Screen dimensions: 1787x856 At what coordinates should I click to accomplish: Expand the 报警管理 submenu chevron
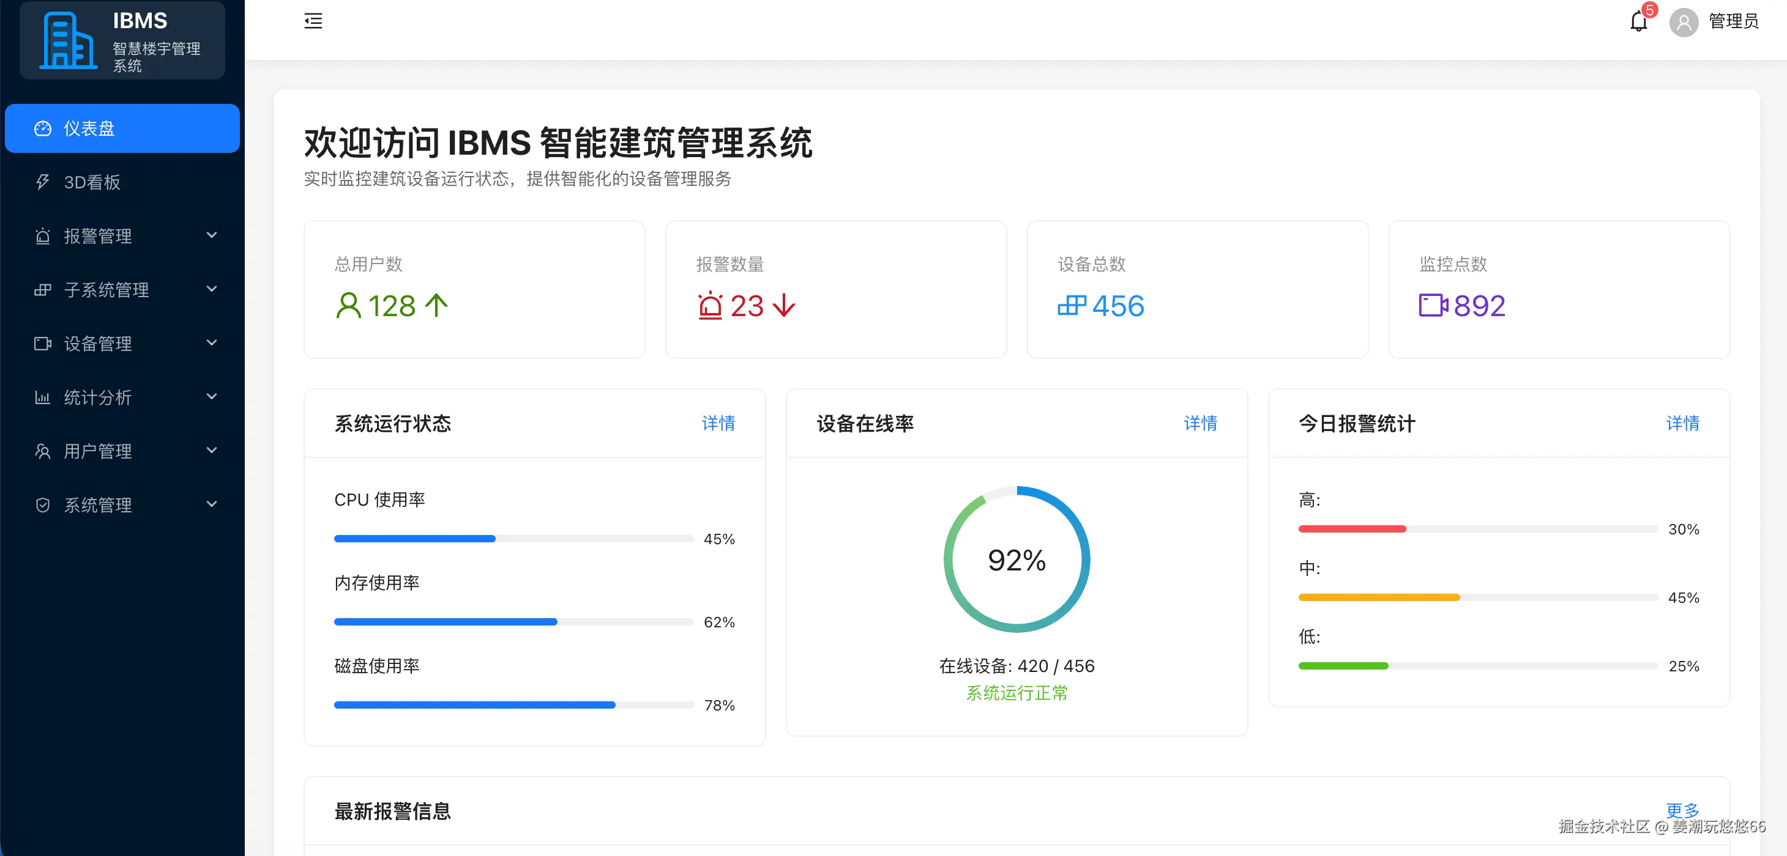(x=212, y=235)
